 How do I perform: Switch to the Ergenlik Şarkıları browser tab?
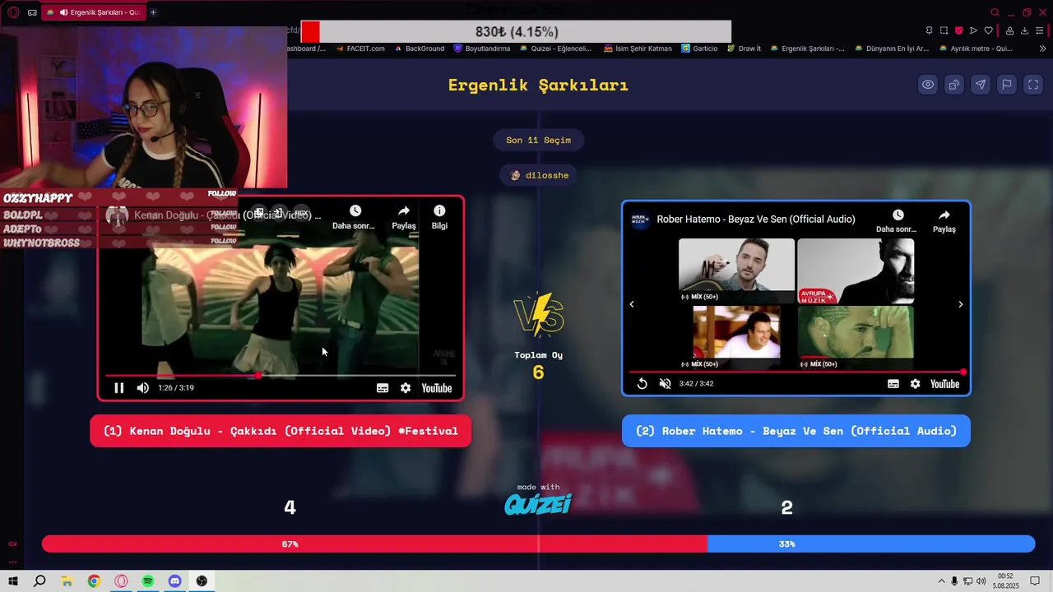[93, 12]
